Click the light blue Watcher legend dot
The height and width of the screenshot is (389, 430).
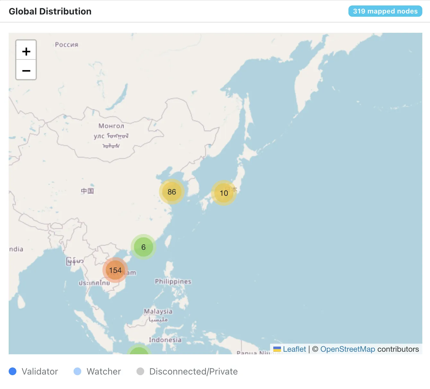point(77,371)
